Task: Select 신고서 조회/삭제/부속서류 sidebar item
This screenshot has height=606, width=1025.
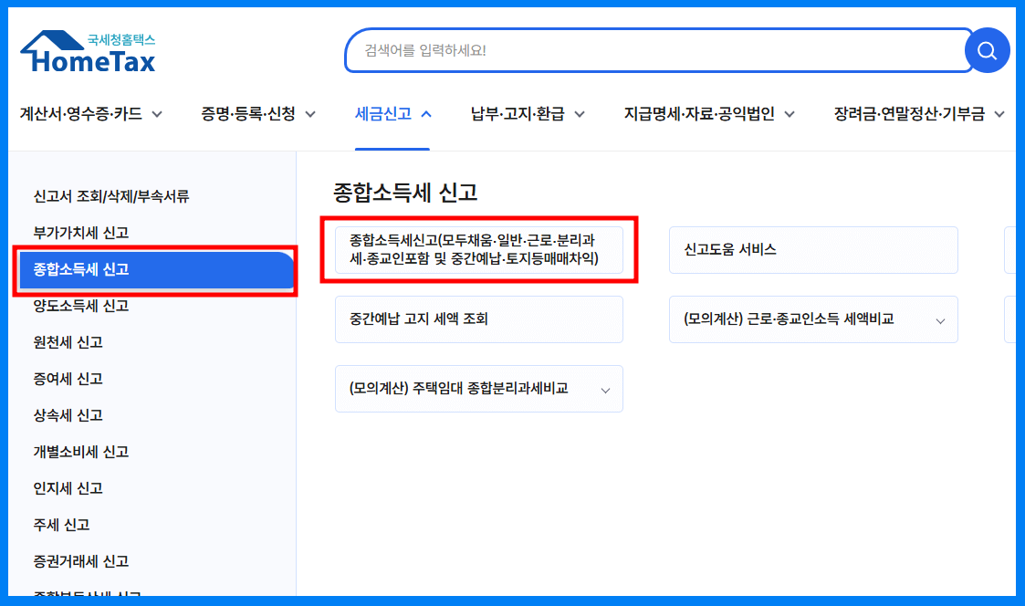Action: tap(100, 196)
